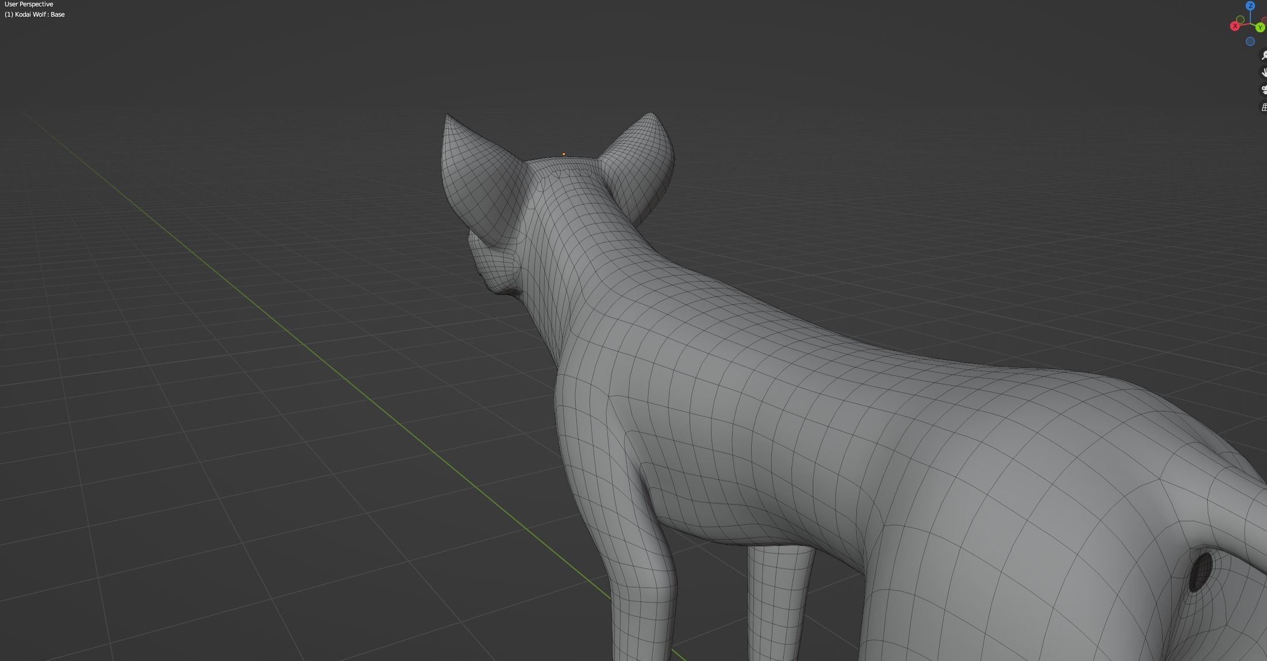Click the zoom view magnifier icon
The height and width of the screenshot is (661, 1267).
[1264, 55]
